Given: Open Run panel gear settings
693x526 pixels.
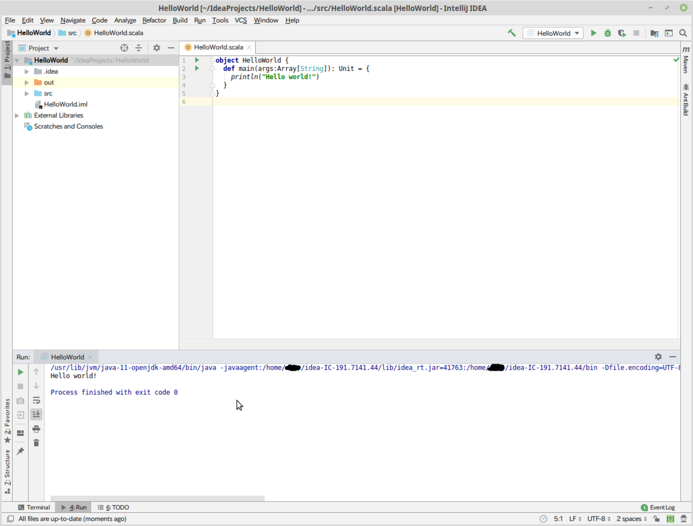Looking at the screenshot, I should click(x=658, y=357).
